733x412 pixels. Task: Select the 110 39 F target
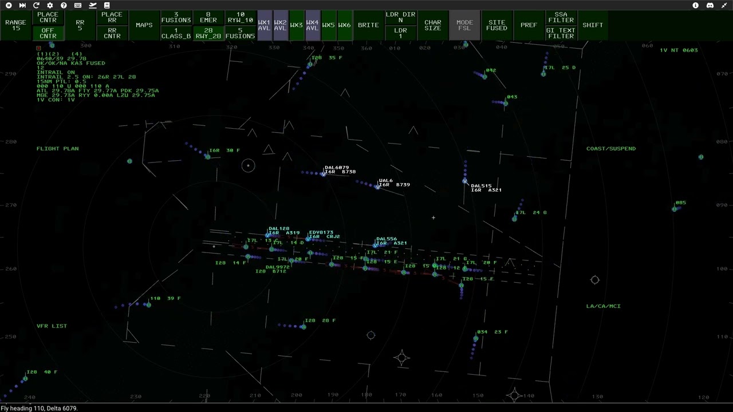[148, 304]
